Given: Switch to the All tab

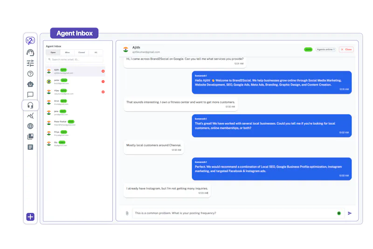Looking at the screenshot, I should click(x=96, y=53).
